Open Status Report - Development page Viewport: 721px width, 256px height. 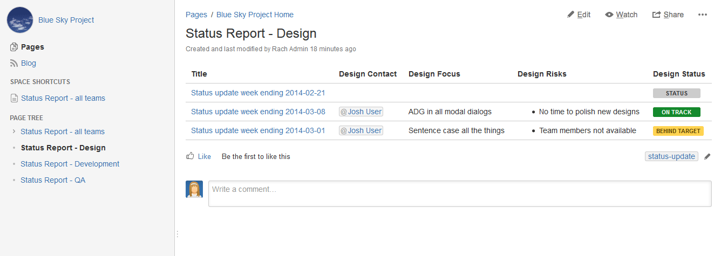pos(70,164)
